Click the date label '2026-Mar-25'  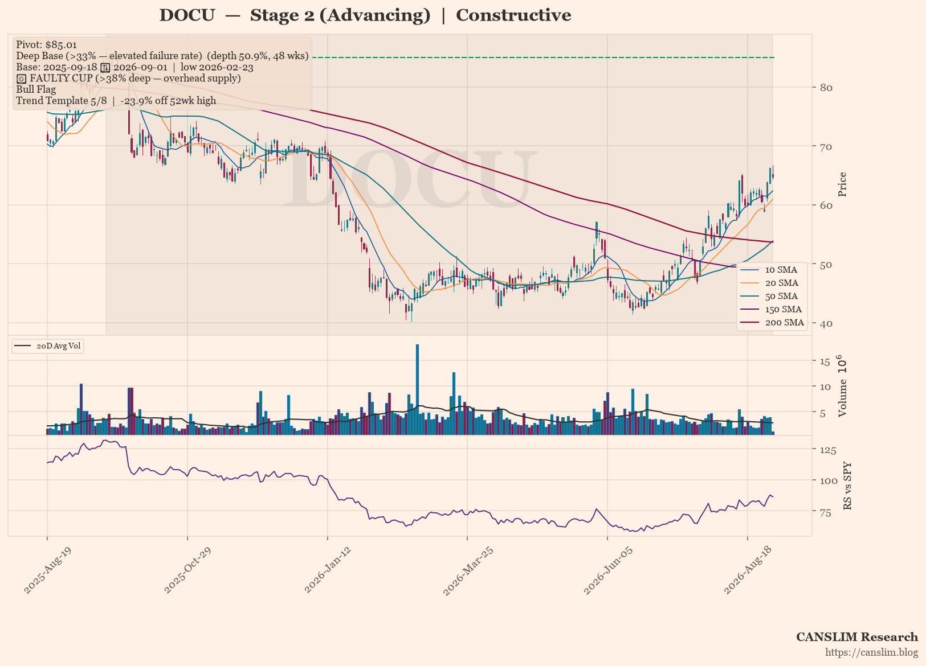467,572
